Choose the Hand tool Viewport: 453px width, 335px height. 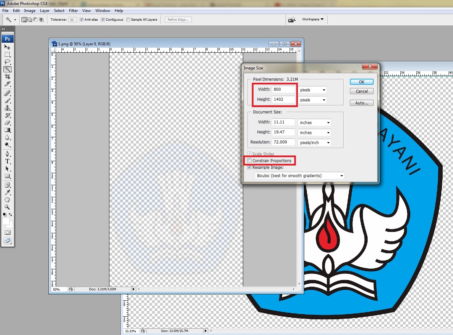7,200
